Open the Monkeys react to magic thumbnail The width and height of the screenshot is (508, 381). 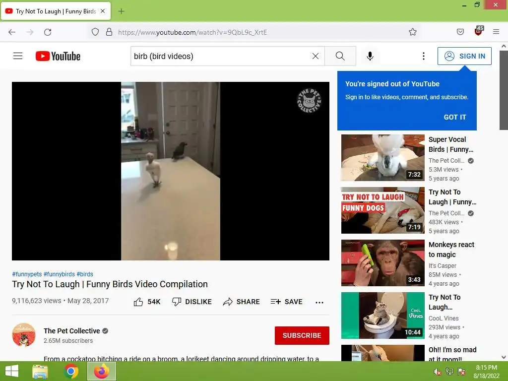click(x=382, y=263)
